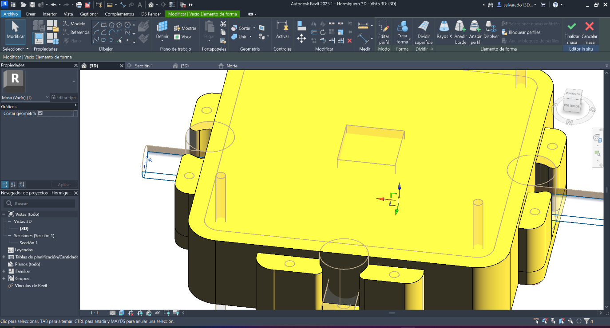Open the filter icon in the status bar
This screenshot has height=328, width=610.
(x=586, y=321)
